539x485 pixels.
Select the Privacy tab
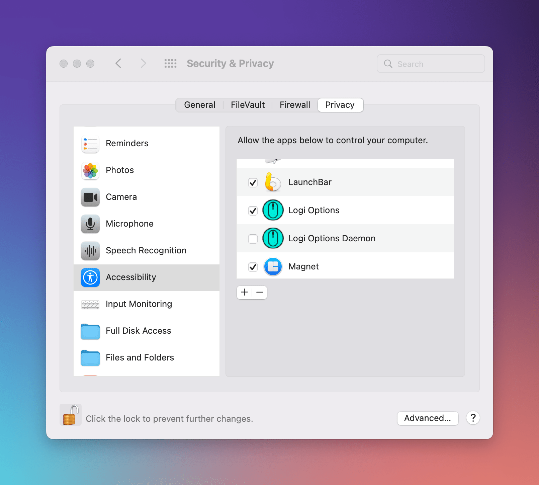click(x=340, y=105)
